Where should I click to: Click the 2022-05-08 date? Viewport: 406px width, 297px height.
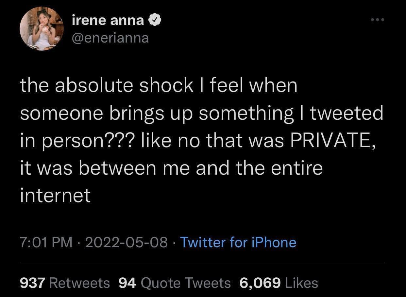127,242
